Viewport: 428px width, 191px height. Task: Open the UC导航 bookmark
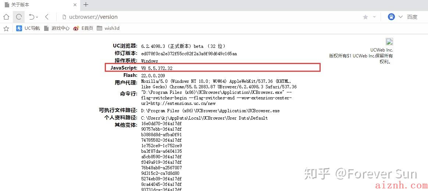pos(28,28)
